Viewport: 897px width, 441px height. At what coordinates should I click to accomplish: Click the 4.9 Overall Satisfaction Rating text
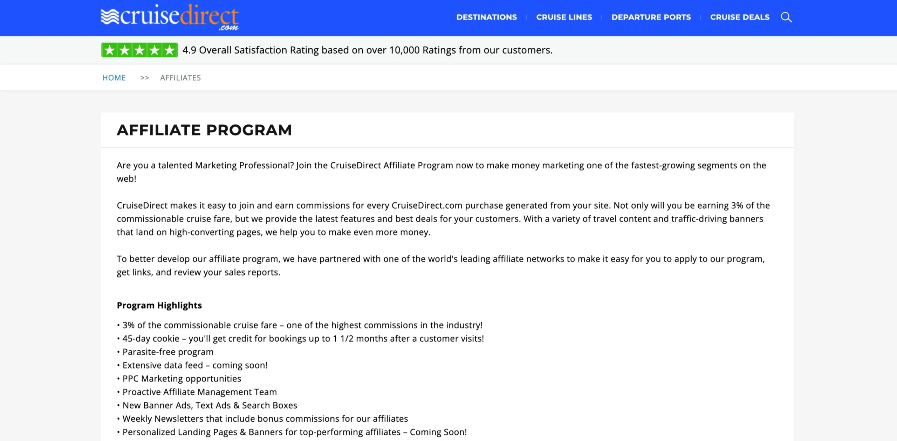click(367, 50)
